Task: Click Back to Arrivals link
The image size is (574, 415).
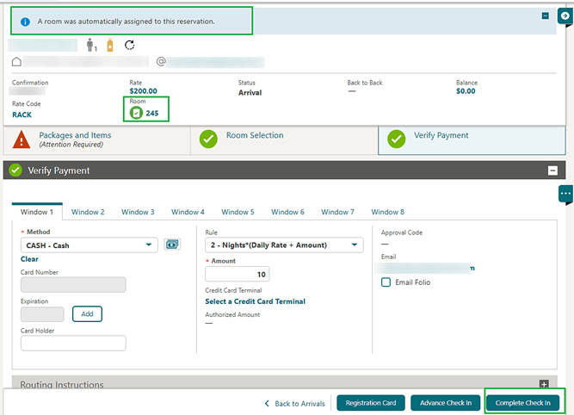Action: (x=294, y=404)
